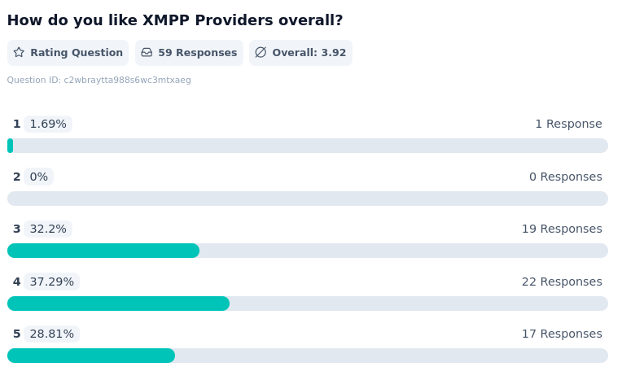622x380 pixels.
Task: Click the 28.81% percentage pill
Action: [51, 334]
